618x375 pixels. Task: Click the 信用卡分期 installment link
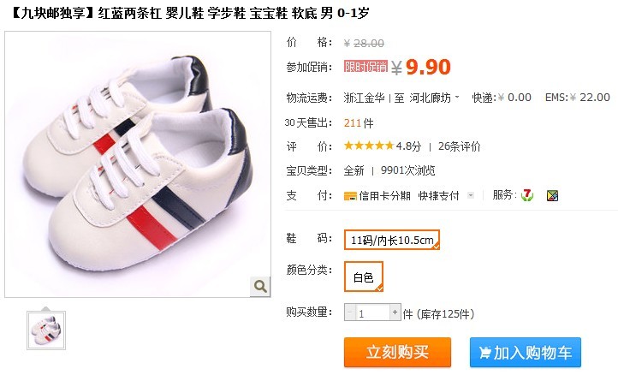click(x=384, y=195)
